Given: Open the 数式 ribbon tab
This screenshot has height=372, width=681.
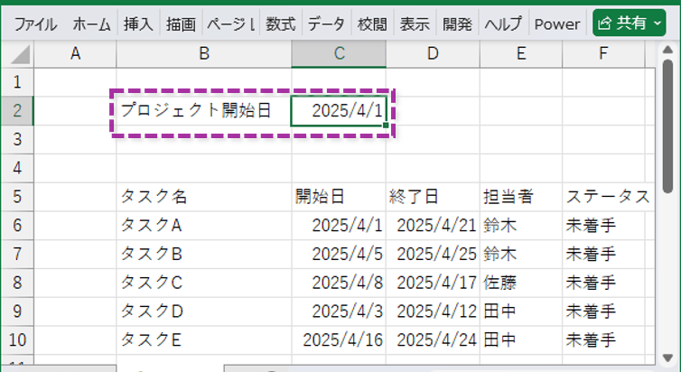Looking at the screenshot, I should pos(281,23).
